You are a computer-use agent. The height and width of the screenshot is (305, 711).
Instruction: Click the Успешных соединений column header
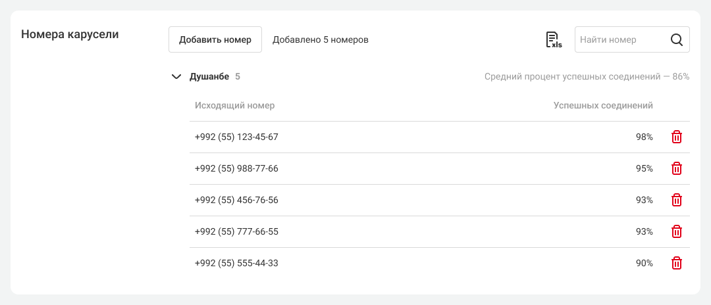tap(603, 105)
